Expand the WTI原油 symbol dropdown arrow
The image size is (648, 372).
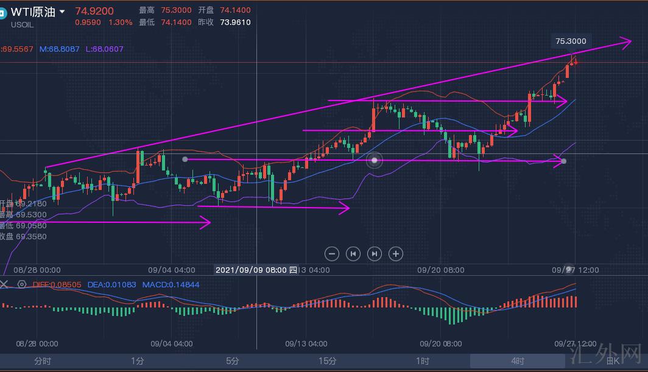click(x=62, y=12)
